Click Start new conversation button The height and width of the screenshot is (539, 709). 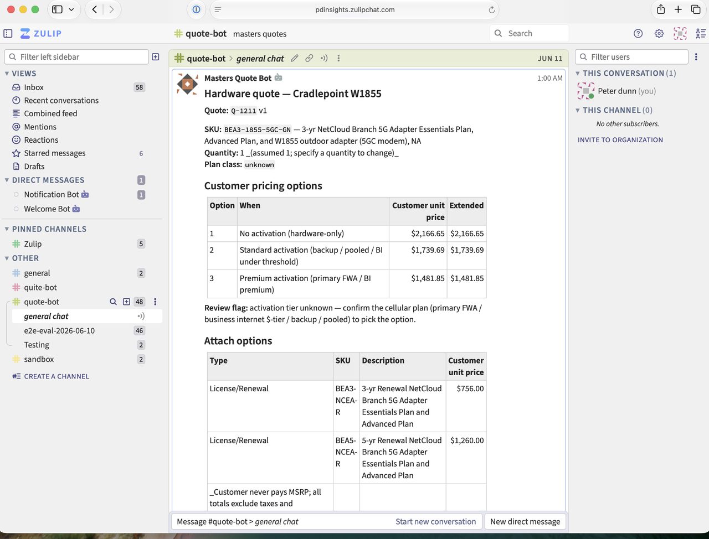[435, 522]
